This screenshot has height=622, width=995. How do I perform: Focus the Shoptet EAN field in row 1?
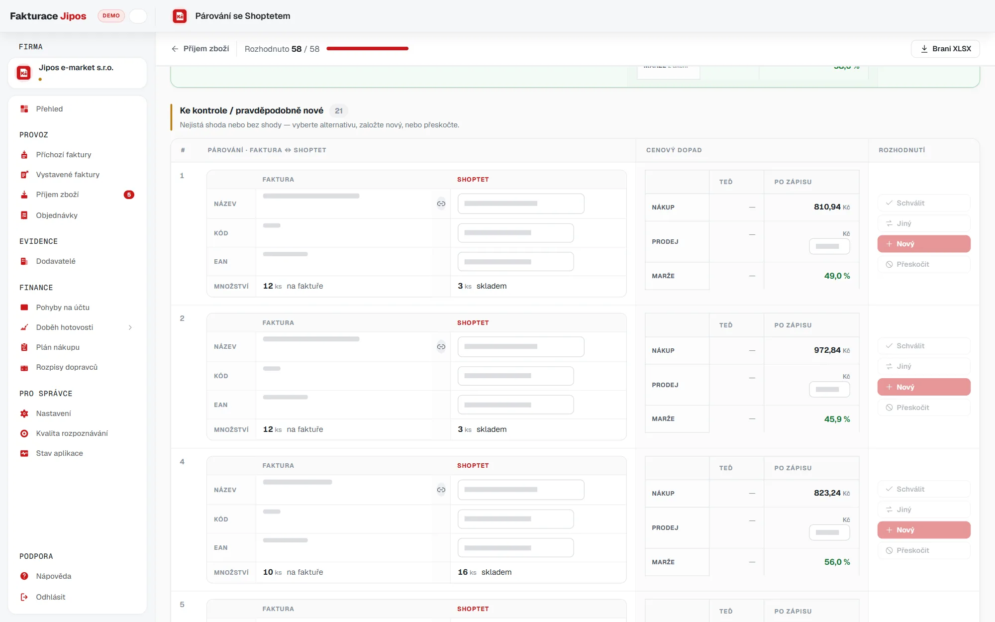(x=515, y=262)
